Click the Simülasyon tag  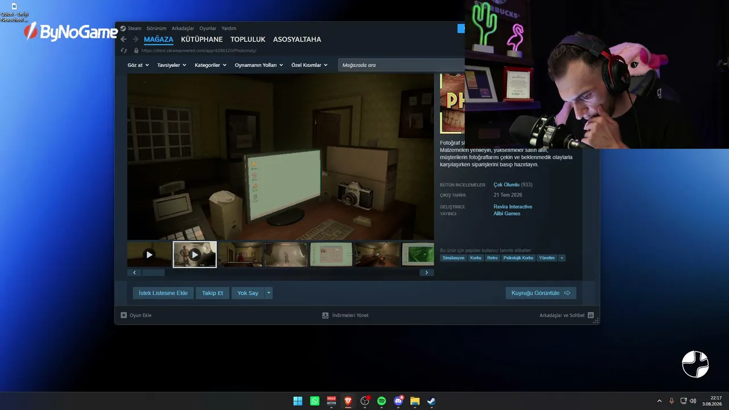tap(453, 258)
